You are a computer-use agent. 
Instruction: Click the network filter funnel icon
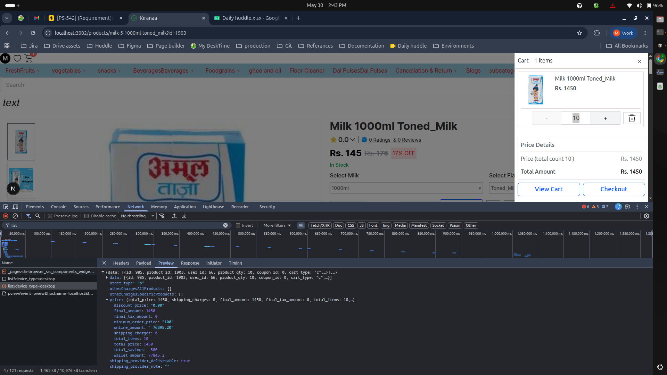(28, 216)
